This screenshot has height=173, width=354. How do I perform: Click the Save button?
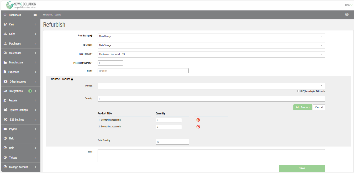click(x=302, y=168)
